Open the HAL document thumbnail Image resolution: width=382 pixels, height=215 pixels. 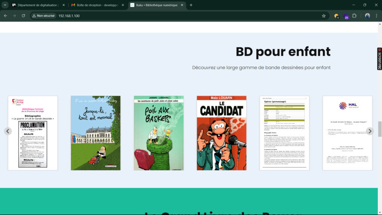coord(347,133)
